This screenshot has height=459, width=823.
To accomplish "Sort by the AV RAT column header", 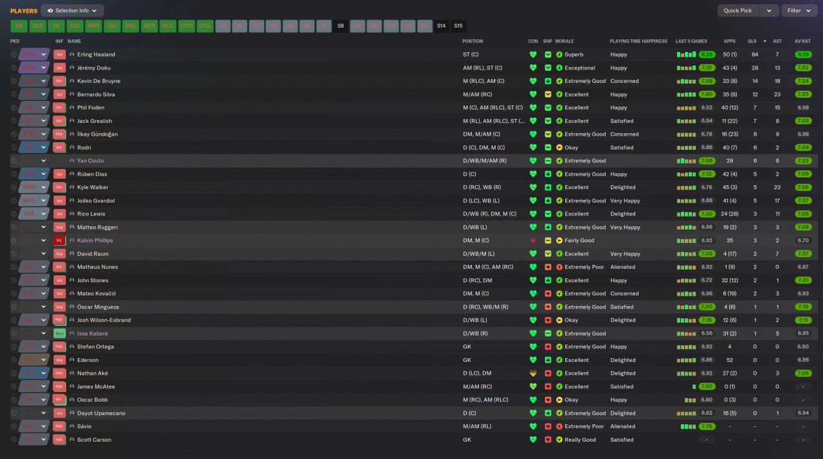I will point(802,41).
